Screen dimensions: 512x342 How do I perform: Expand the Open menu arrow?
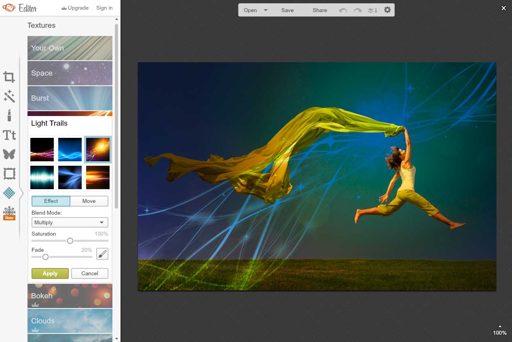click(x=266, y=10)
